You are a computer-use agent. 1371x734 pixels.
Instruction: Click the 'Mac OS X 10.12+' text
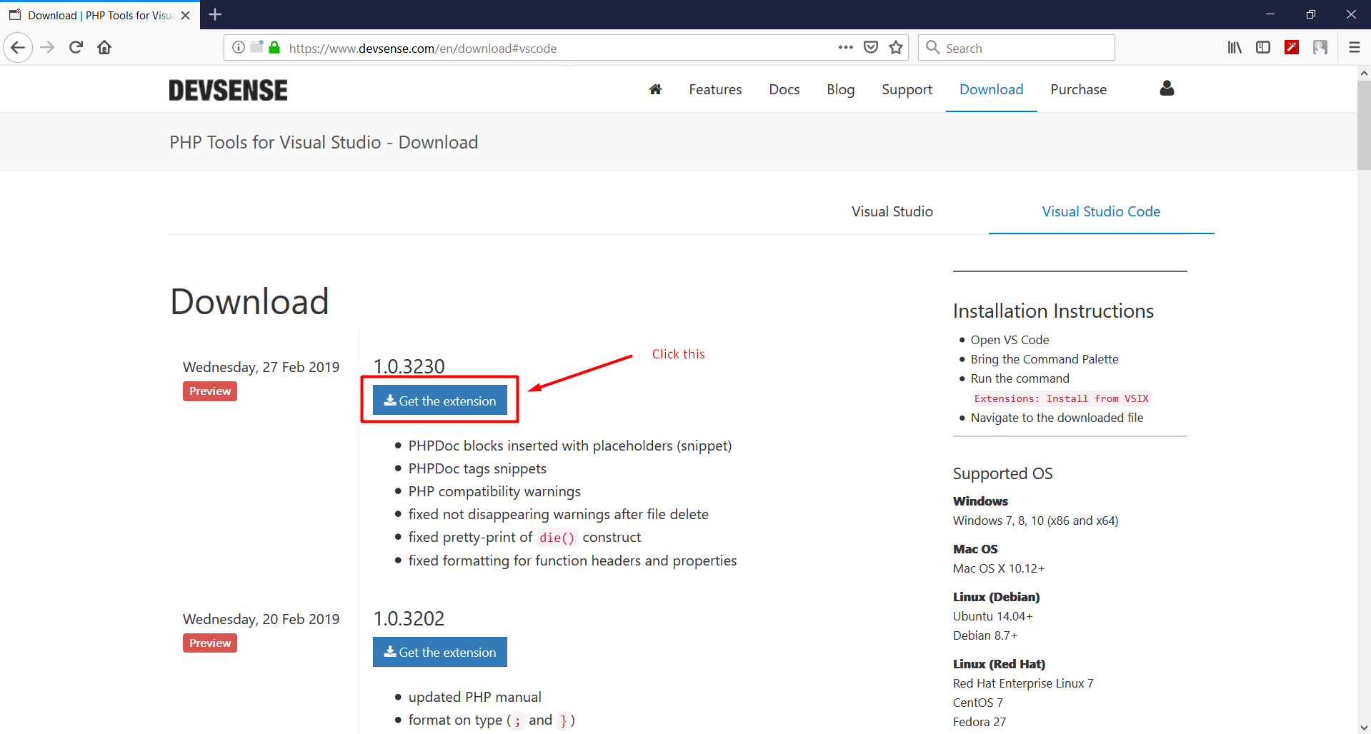pyautogui.click(x=998, y=568)
